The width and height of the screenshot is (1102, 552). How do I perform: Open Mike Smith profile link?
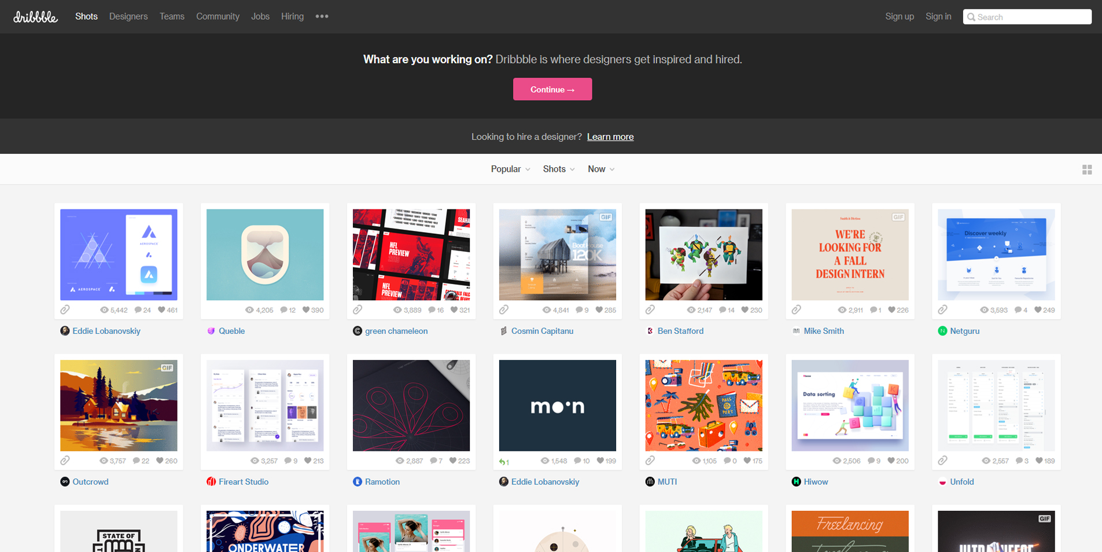[824, 331]
